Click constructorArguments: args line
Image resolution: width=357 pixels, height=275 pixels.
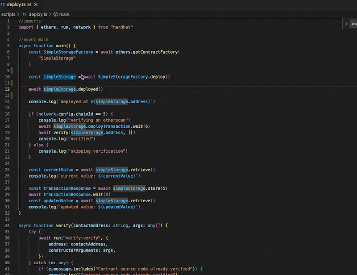[82, 250]
